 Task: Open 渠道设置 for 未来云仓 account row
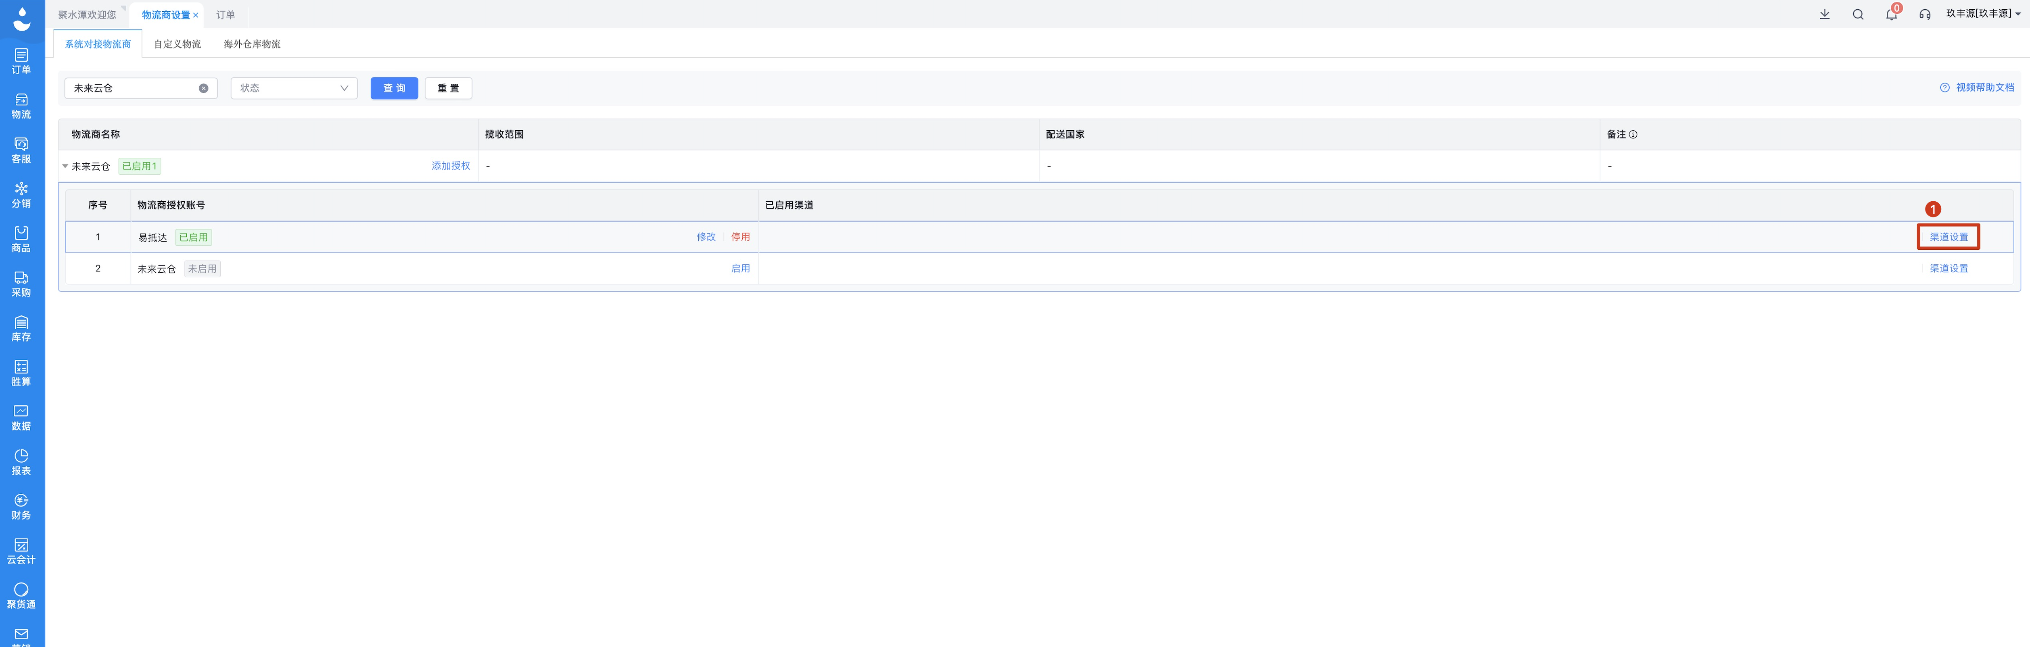tap(1949, 269)
